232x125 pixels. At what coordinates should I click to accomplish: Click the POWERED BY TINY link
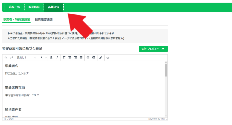pyautogui.click(x=156, y=119)
